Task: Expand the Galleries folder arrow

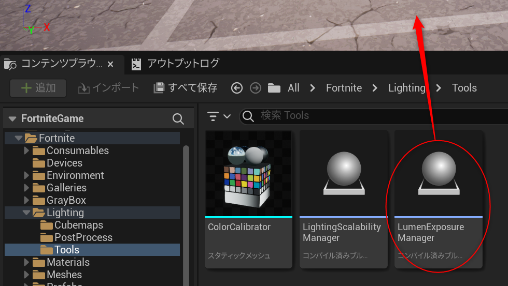Action: (26, 188)
